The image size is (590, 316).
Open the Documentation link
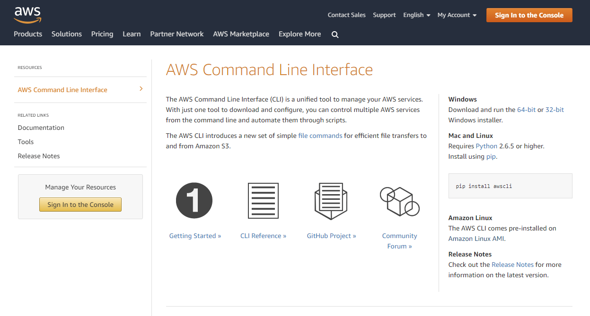coord(41,128)
